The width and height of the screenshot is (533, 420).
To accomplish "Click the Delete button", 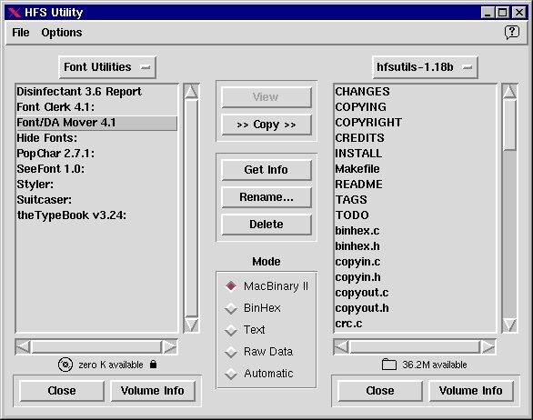I will pos(266,225).
